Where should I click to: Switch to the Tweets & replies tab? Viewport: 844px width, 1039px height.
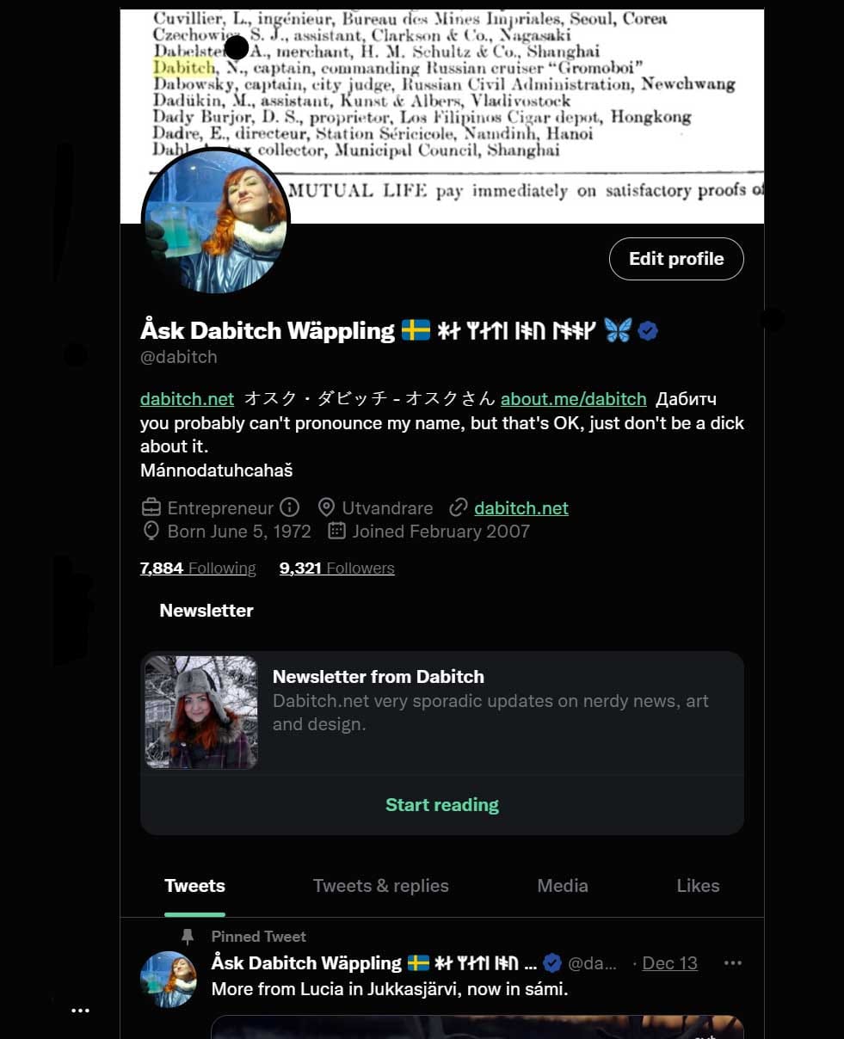(x=380, y=886)
